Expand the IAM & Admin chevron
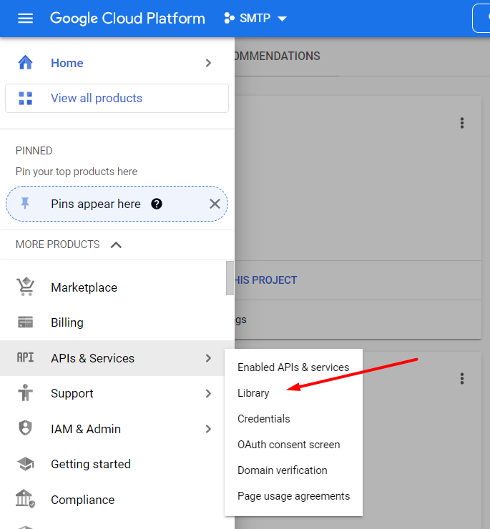Viewport: 490px width, 529px height. [x=208, y=429]
